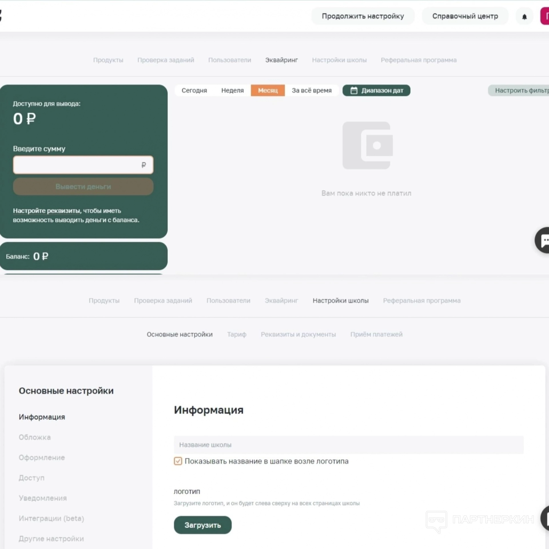Click the Введите сумму input field

(83, 165)
